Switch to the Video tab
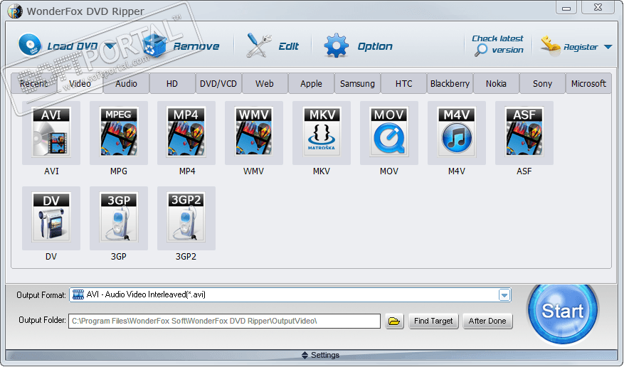Image resolution: width=624 pixels, height=367 pixels. (x=80, y=83)
